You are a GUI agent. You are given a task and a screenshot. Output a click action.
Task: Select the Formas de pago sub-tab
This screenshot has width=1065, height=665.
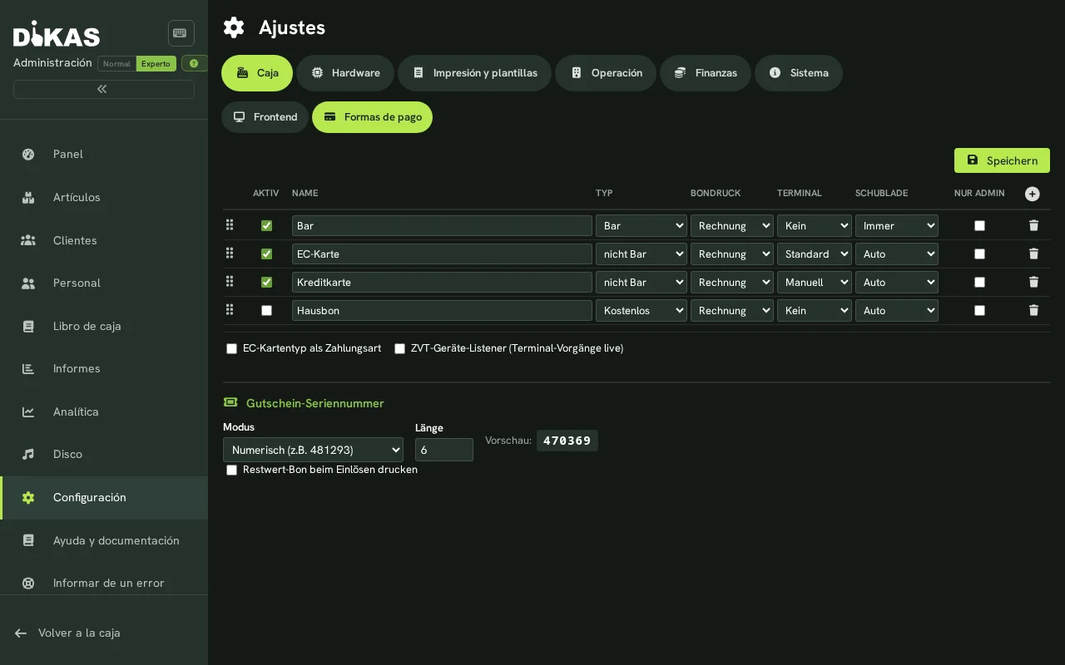point(372,117)
